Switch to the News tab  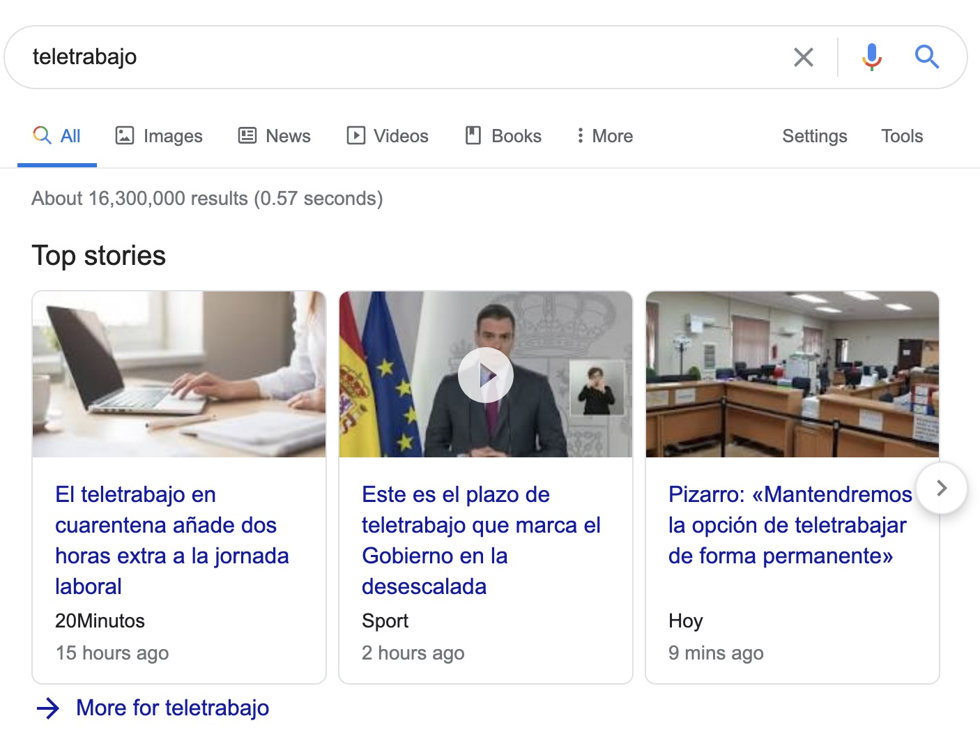[x=275, y=136]
